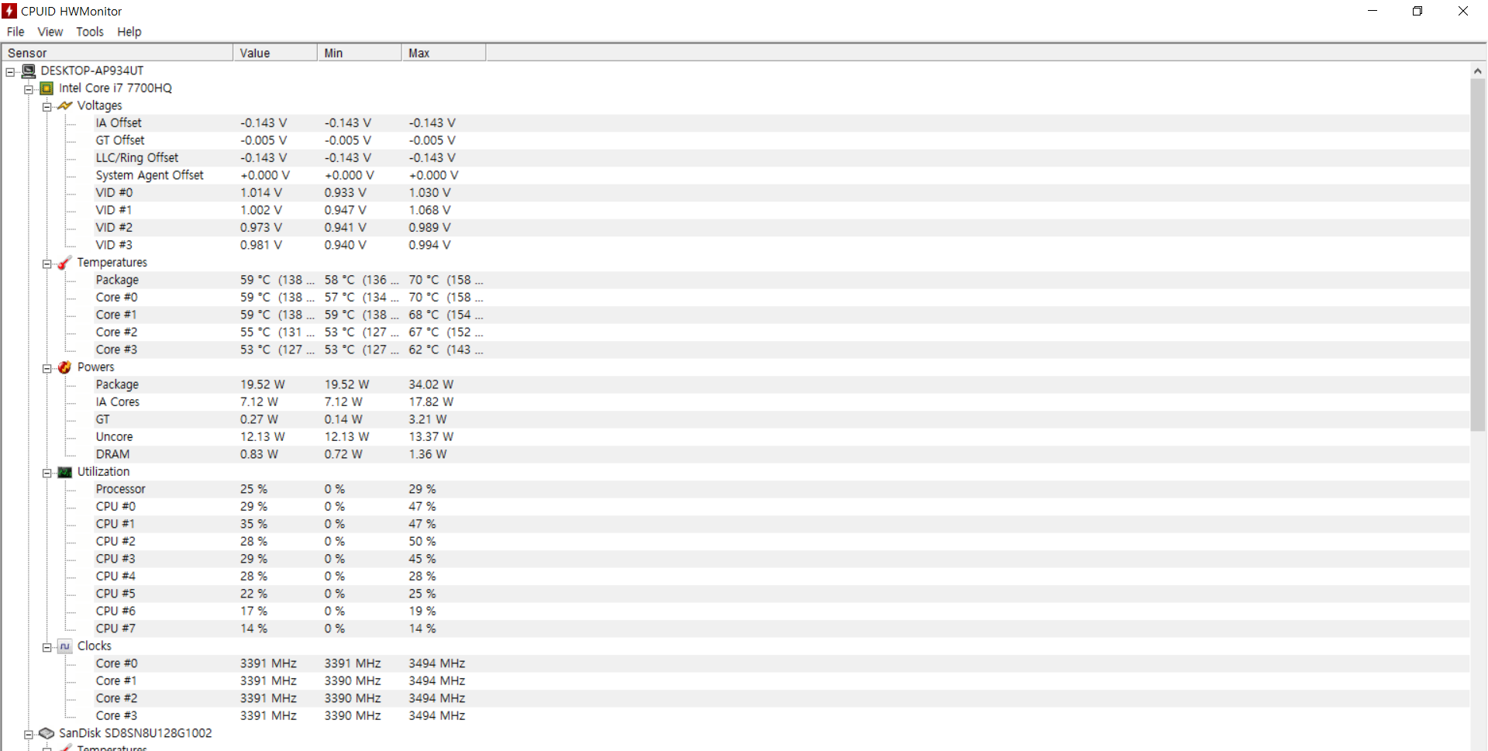The height and width of the screenshot is (751, 1488).
Task: Click the Value column header
Action: coord(275,53)
